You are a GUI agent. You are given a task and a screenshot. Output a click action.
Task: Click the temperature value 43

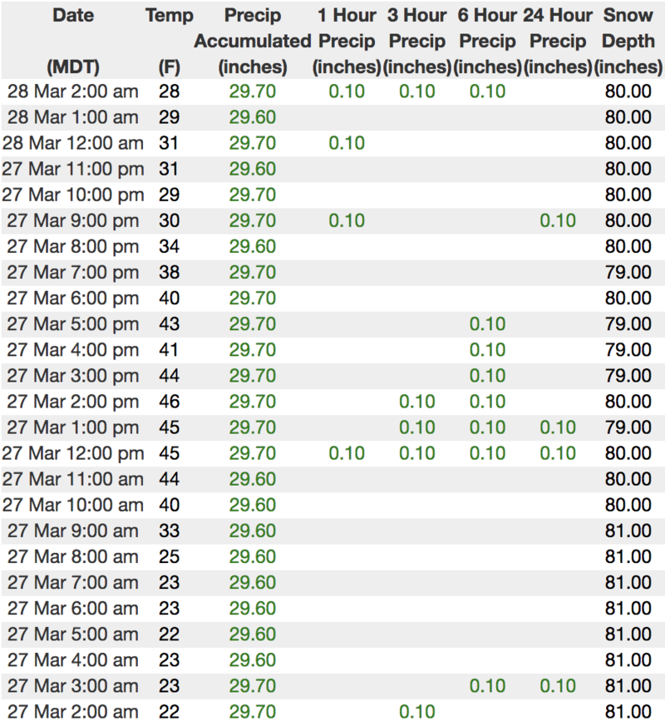tap(169, 324)
